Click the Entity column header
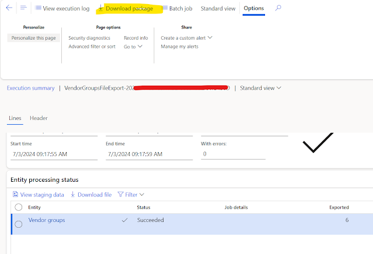Screen dimensions: 373x254 (x=34, y=207)
